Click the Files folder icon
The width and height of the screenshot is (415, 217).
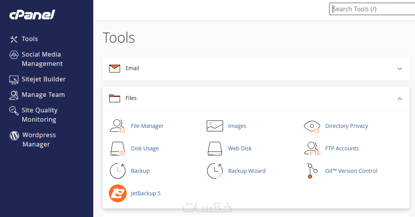tap(115, 98)
